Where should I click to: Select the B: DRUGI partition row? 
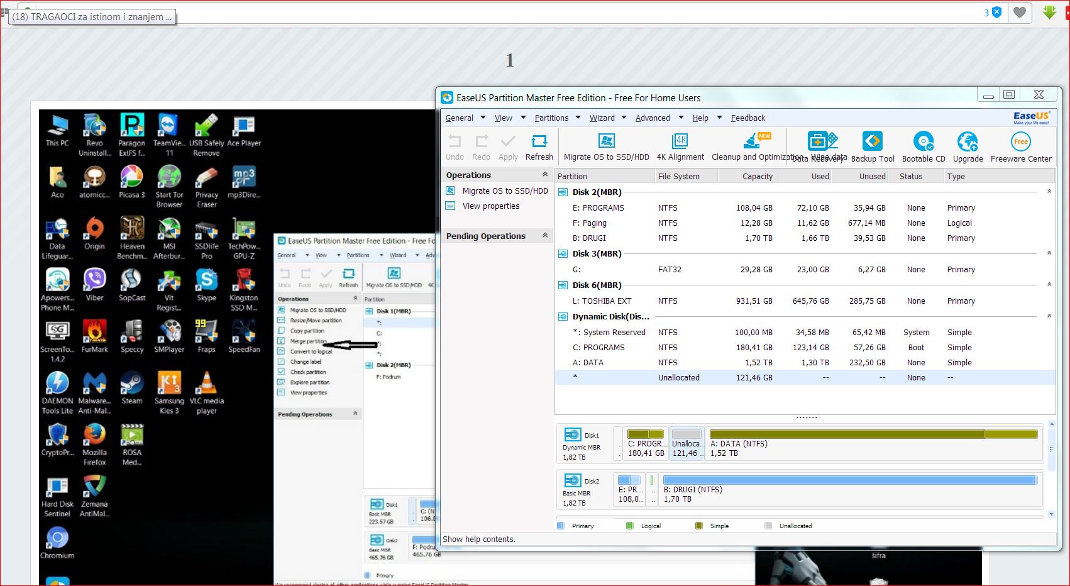coord(805,238)
